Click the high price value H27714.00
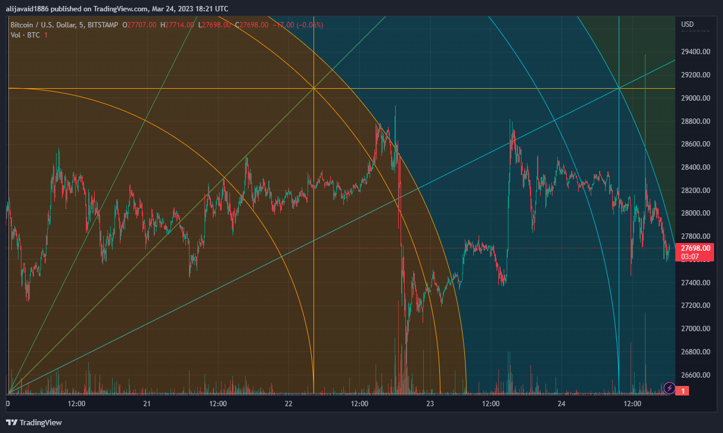723x433 pixels. pyautogui.click(x=177, y=24)
